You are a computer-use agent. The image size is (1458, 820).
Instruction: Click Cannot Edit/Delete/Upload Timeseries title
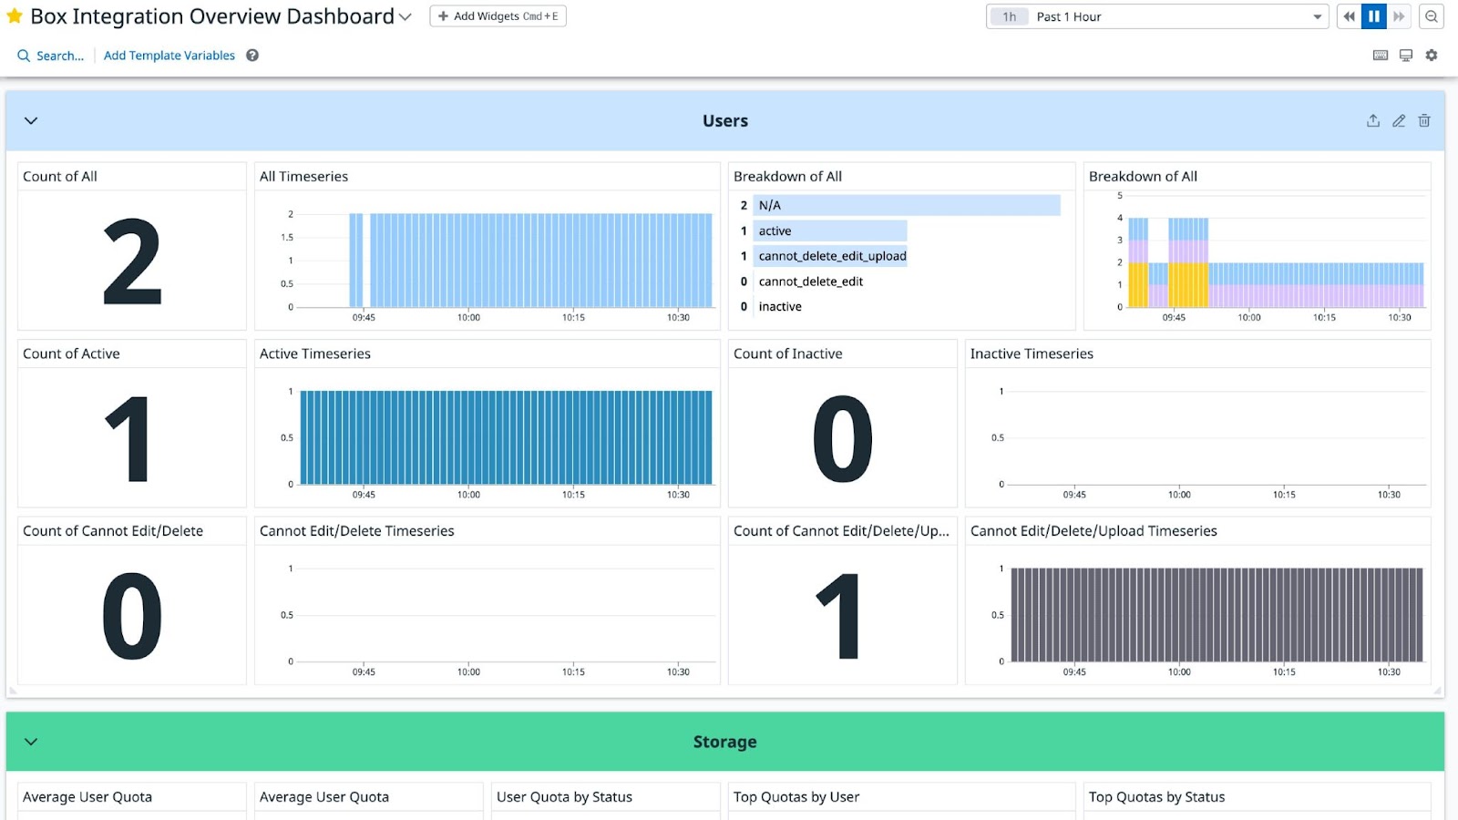(x=1093, y=531)
